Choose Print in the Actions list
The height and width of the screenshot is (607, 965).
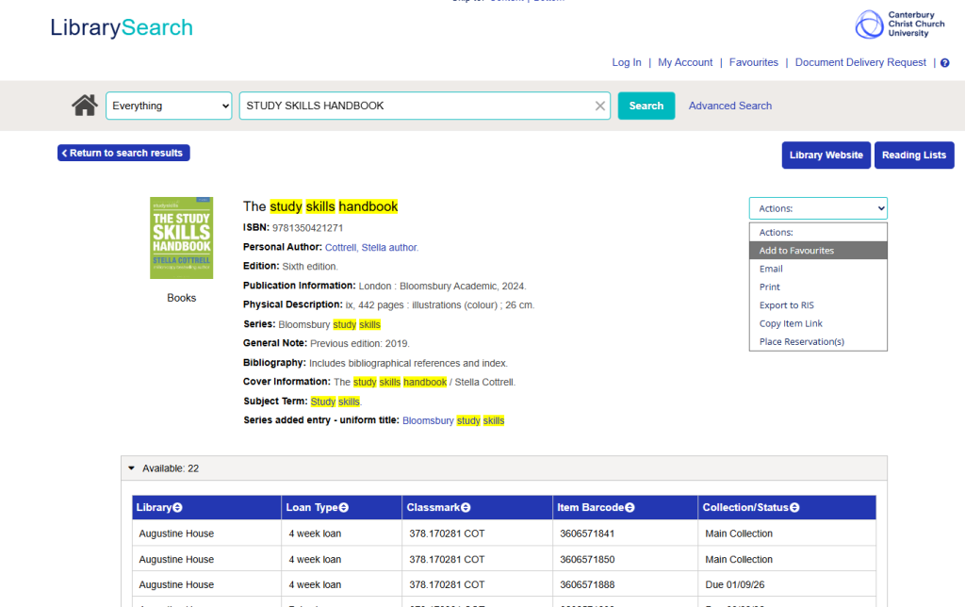tap(818, 287)
